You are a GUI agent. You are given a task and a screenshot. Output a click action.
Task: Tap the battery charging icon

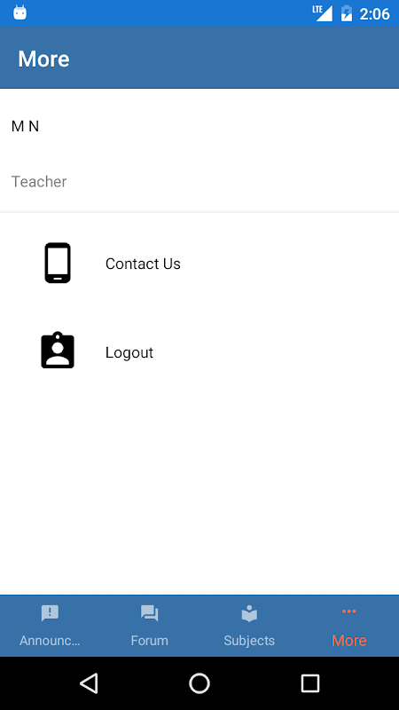346,13
